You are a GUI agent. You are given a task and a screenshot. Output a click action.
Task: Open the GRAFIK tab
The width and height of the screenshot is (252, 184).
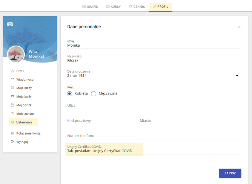[90, 7]
